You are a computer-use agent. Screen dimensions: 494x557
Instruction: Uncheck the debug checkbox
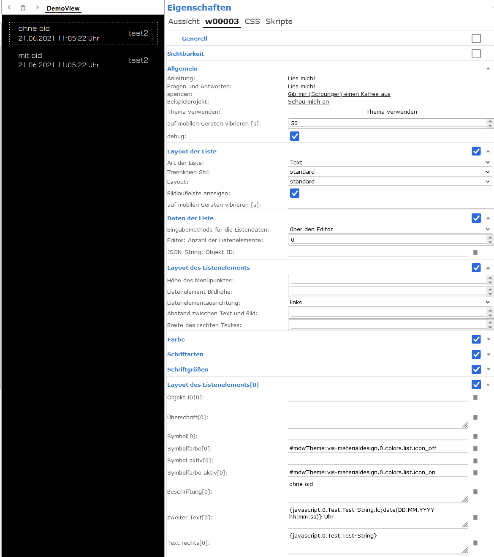coord(295,136)
